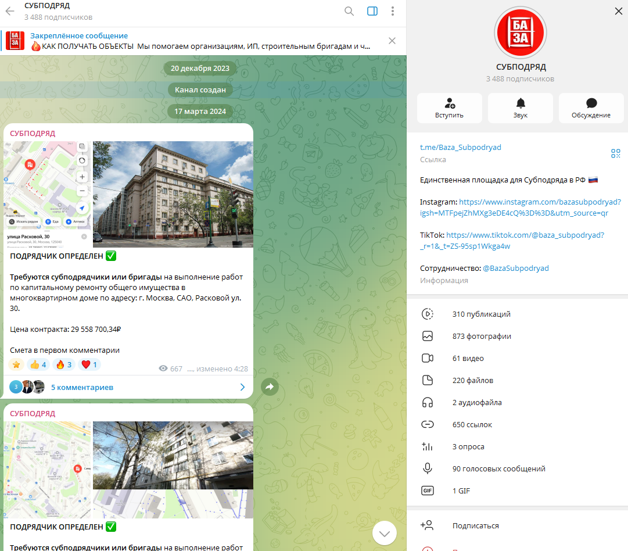
Task: Click the 17 марта 2024 date badge
Action: point(200,112)
